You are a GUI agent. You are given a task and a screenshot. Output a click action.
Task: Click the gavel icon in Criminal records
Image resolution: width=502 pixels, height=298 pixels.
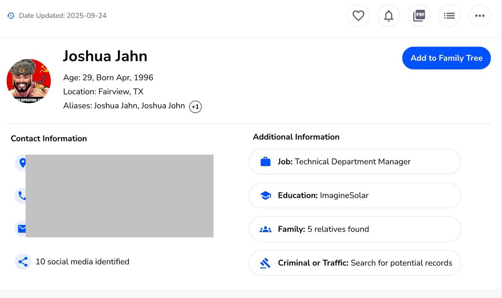[265, 263]
